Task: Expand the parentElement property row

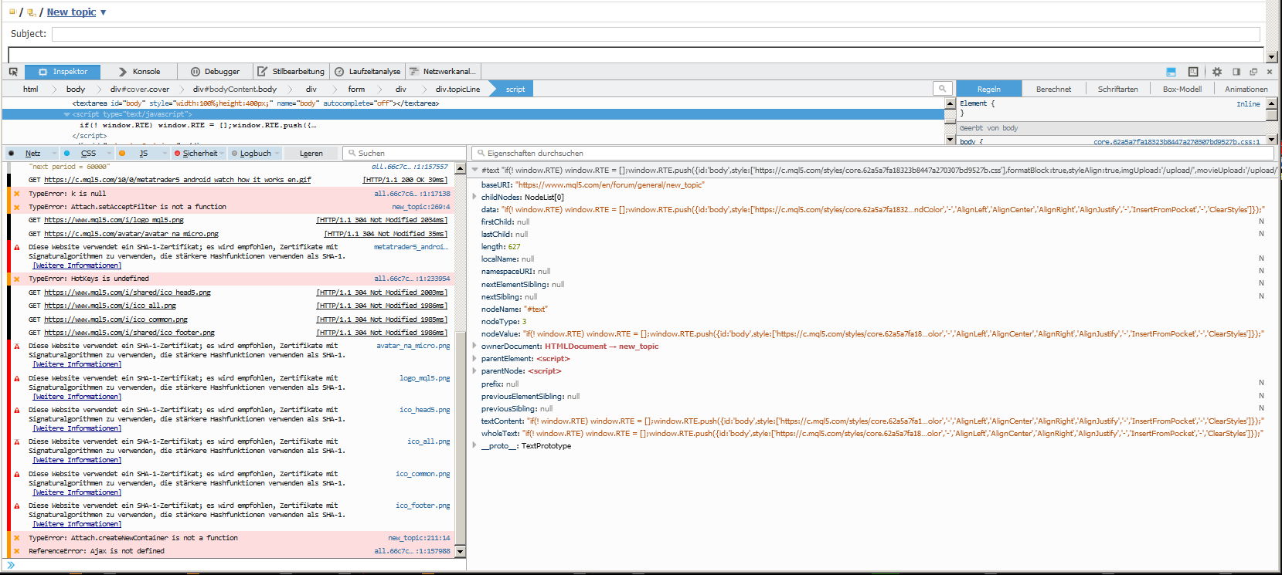Action: (x=474, y=359)
